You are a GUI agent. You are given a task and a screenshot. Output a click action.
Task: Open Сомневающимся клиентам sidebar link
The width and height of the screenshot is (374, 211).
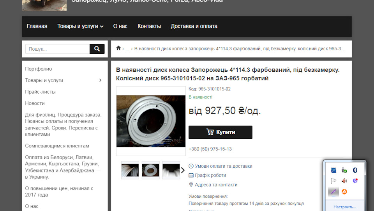[57, 145]
